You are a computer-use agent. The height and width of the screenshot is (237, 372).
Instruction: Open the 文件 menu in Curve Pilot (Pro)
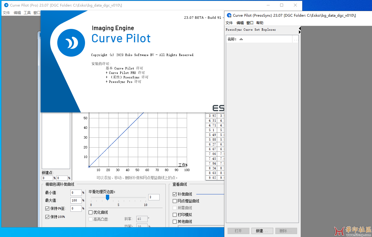(6, 13)
